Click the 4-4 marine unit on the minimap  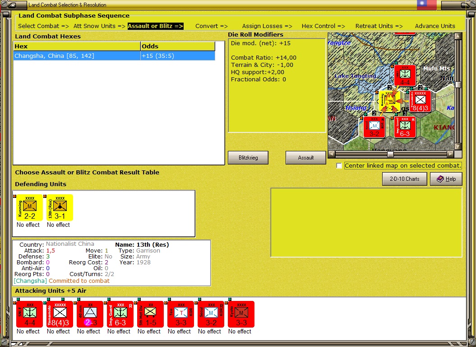tap(405, 75)
